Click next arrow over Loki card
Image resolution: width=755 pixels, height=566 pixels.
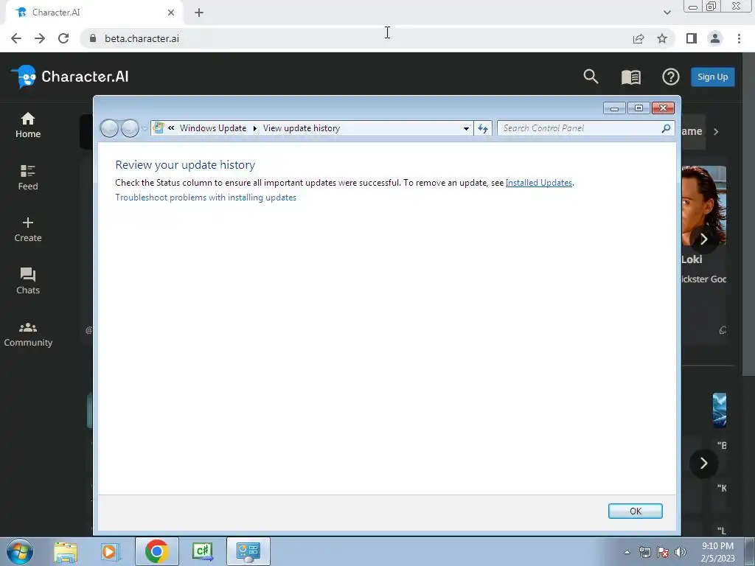coord(704,239)
